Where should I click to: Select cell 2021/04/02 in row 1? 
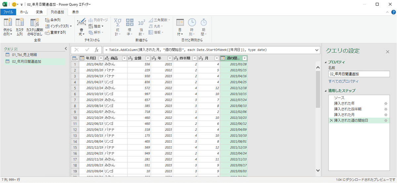(x=91, y=64)
